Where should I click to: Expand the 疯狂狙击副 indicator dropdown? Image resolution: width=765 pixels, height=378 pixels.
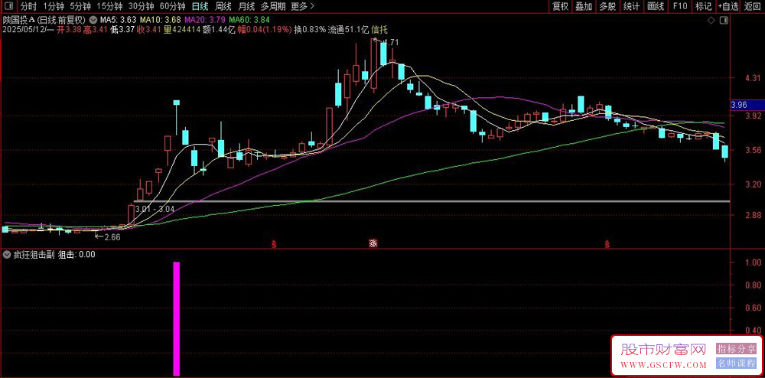coord(6,254)
